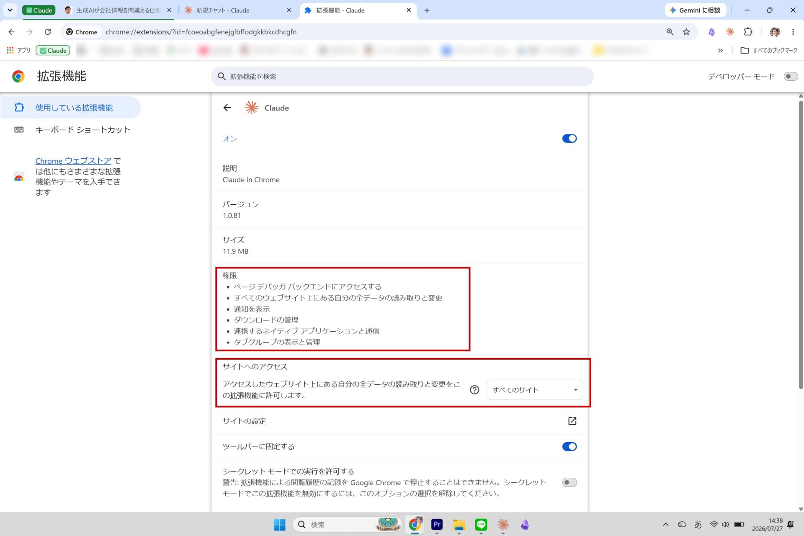Click the OneDrive cloud tray icon

(682, 524)
